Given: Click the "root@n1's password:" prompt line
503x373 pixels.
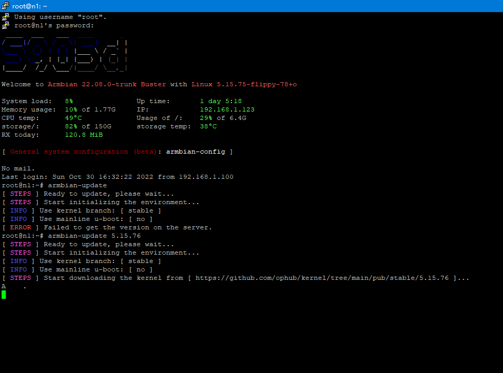Looking at the screenshot, I should (54, 25).
